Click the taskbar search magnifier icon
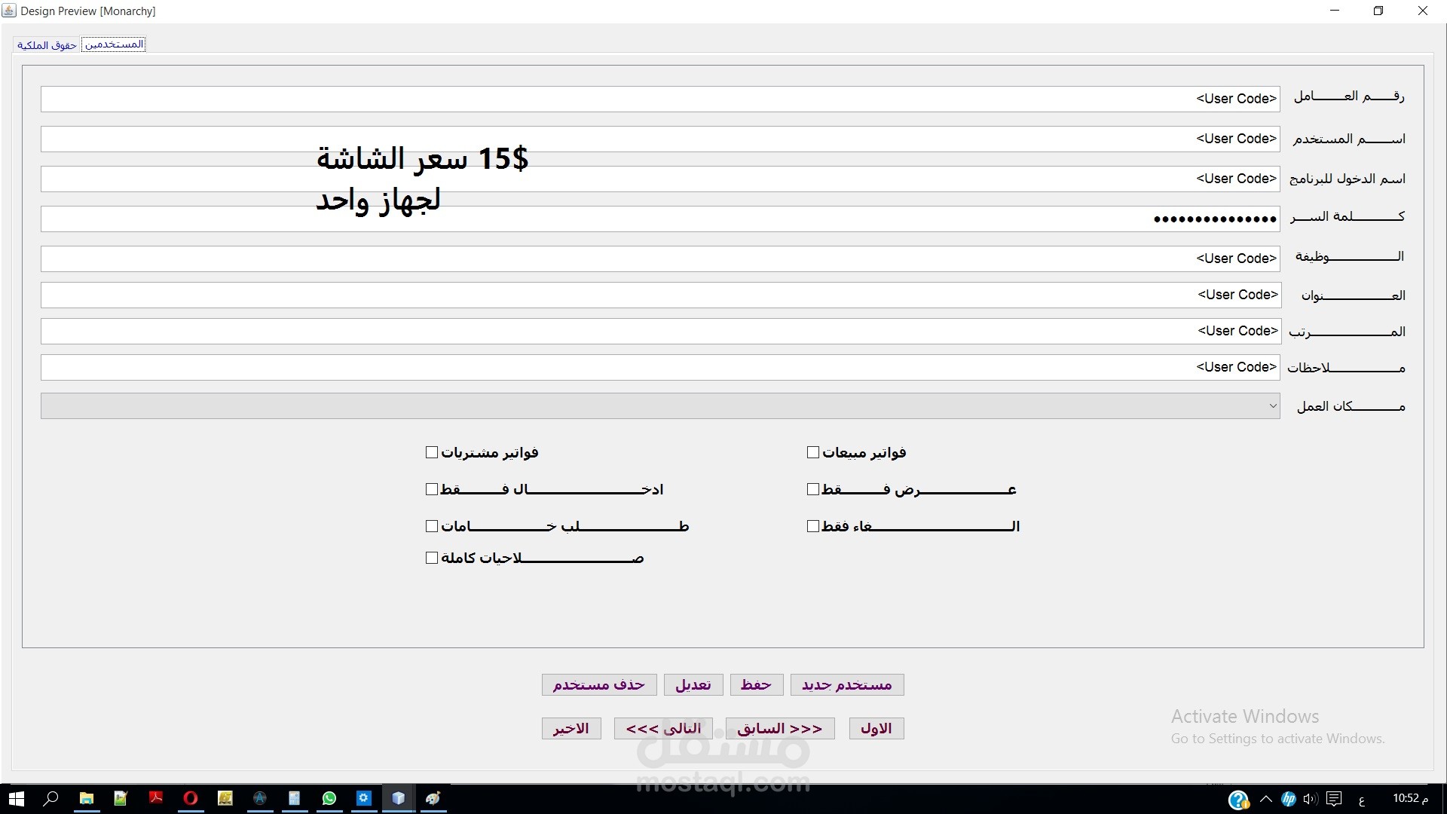 pyautogui.click(x=50, y=798)
